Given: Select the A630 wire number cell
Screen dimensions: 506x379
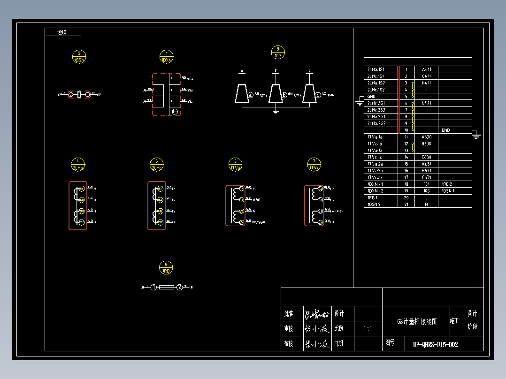Looking at the screenshot, I should (x=426, y=137).
